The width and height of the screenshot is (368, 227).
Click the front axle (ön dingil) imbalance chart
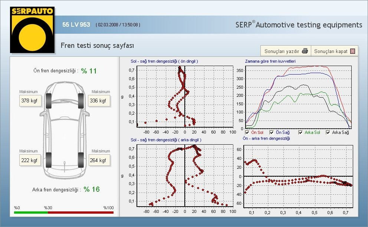[x=185, y=96]
